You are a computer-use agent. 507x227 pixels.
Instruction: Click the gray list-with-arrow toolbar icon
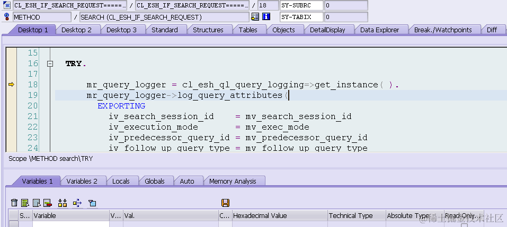[37, 203]
